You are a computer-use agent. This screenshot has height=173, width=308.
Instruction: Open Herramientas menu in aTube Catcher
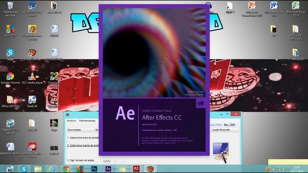pyautogui.click(x=87, y=121)
